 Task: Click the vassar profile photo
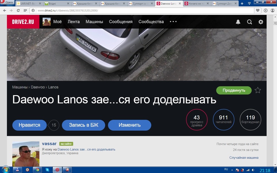(x=26, y=154)
